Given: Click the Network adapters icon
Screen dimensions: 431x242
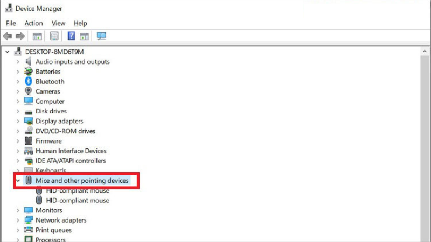Looking at the screenshot, I should [29, 220].
